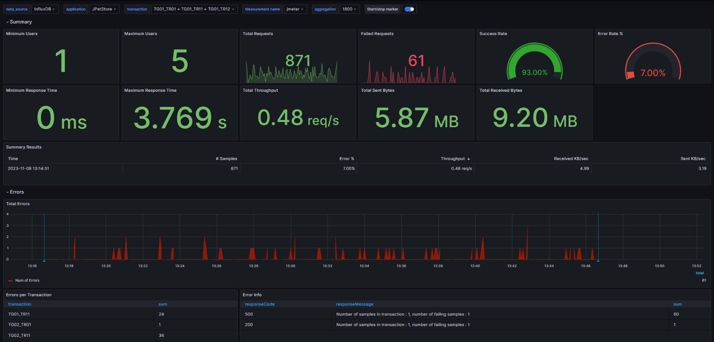Sort Error Info by responseCode column
The width and height of the screenshot is (714, 342).
[259, 304]
